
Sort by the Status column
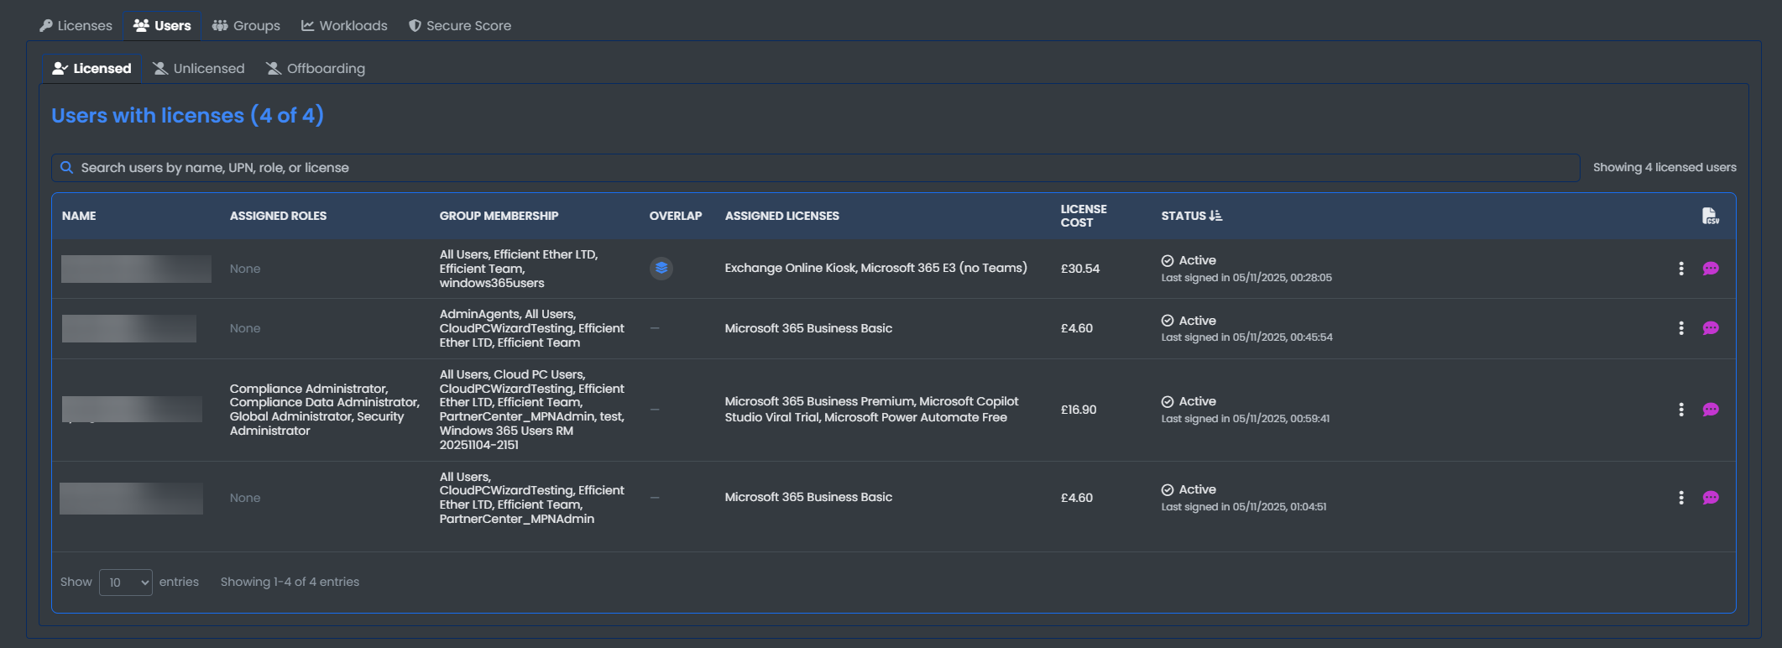1191,216
